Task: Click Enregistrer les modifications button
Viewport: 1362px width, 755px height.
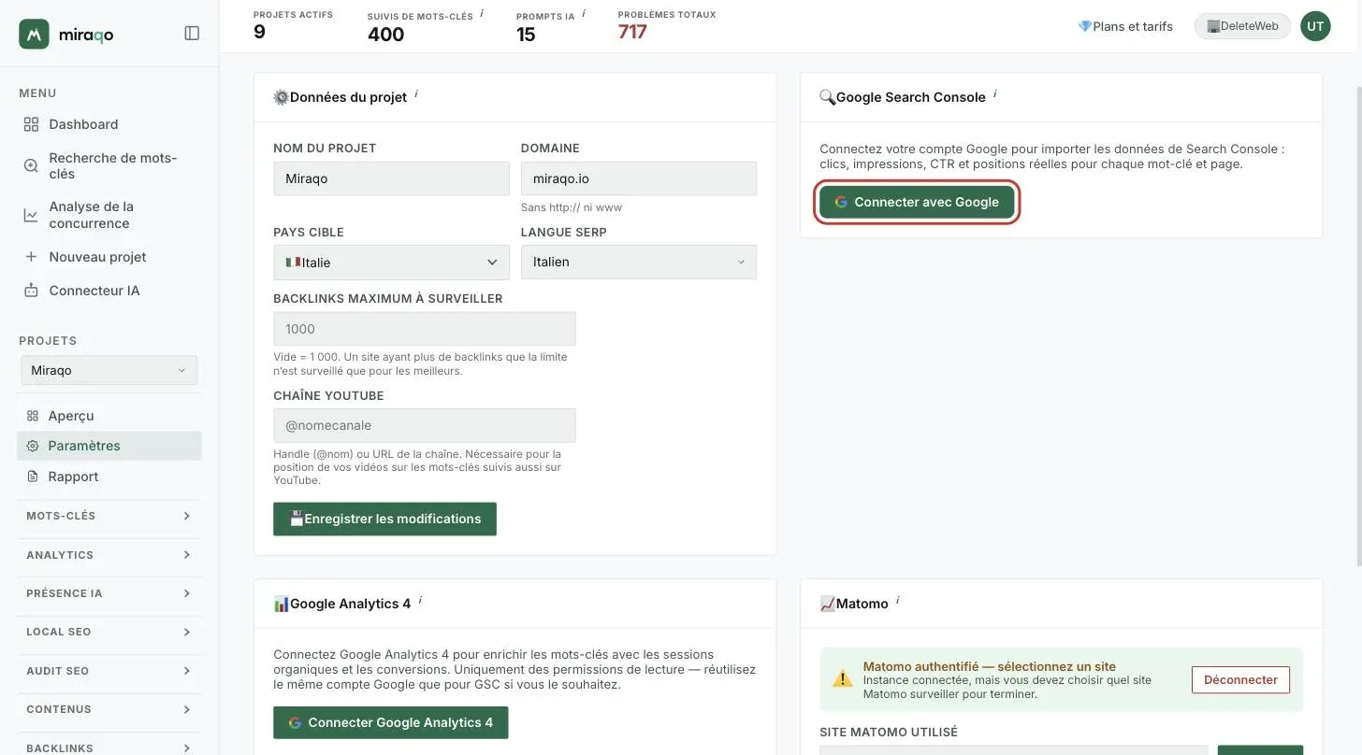Action: (384, 519)
